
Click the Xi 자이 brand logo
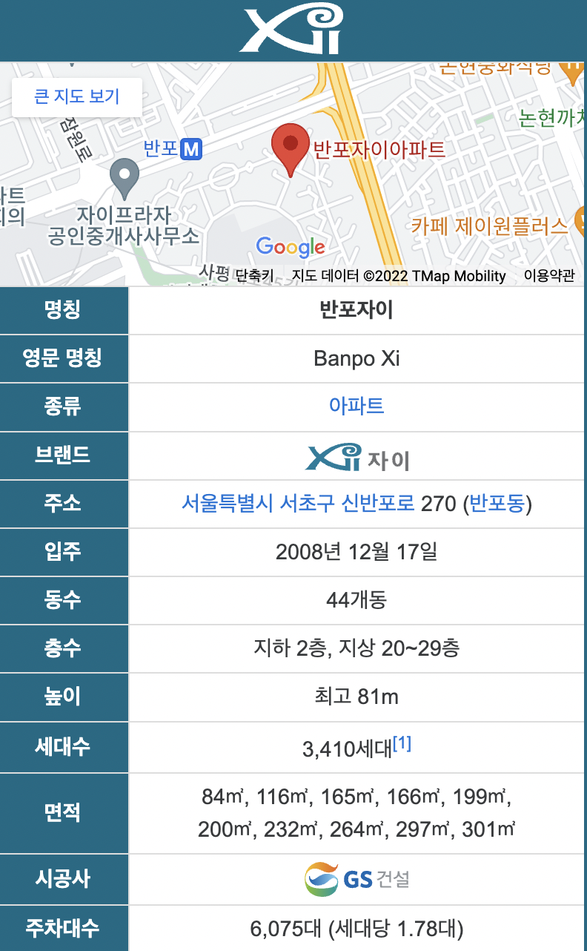click(357, 458)
